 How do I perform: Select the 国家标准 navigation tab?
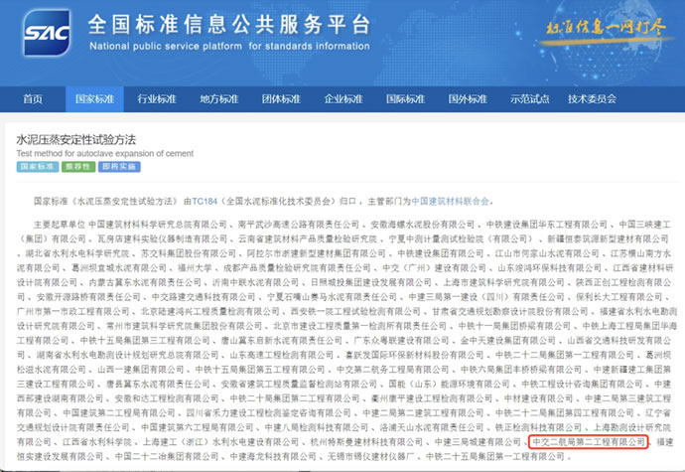tap(95, 99)
